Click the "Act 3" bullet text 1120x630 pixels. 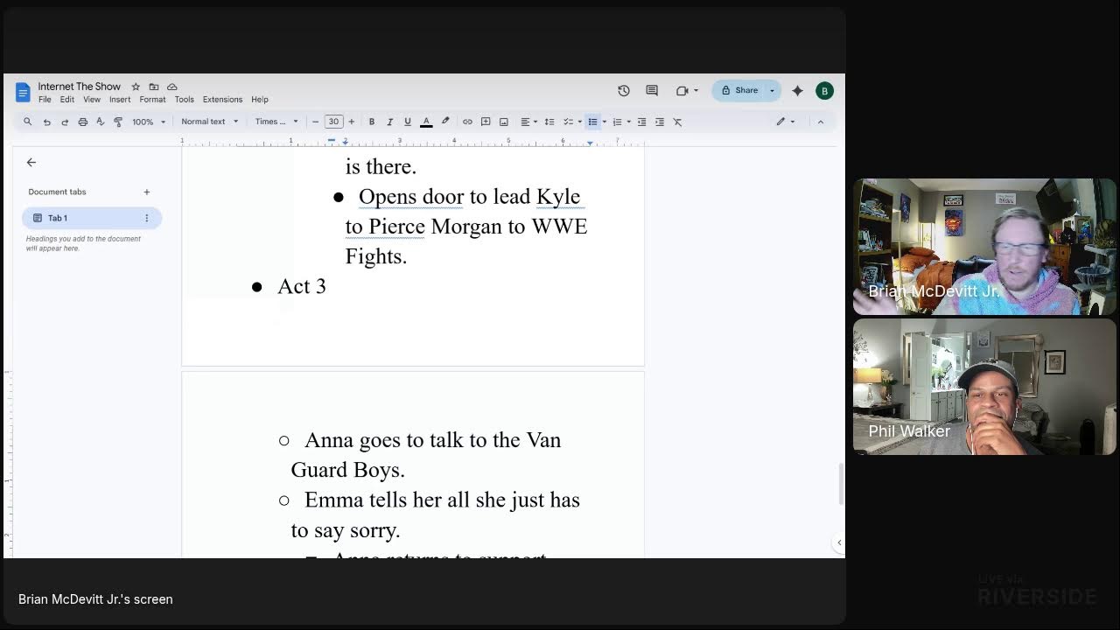302,286
